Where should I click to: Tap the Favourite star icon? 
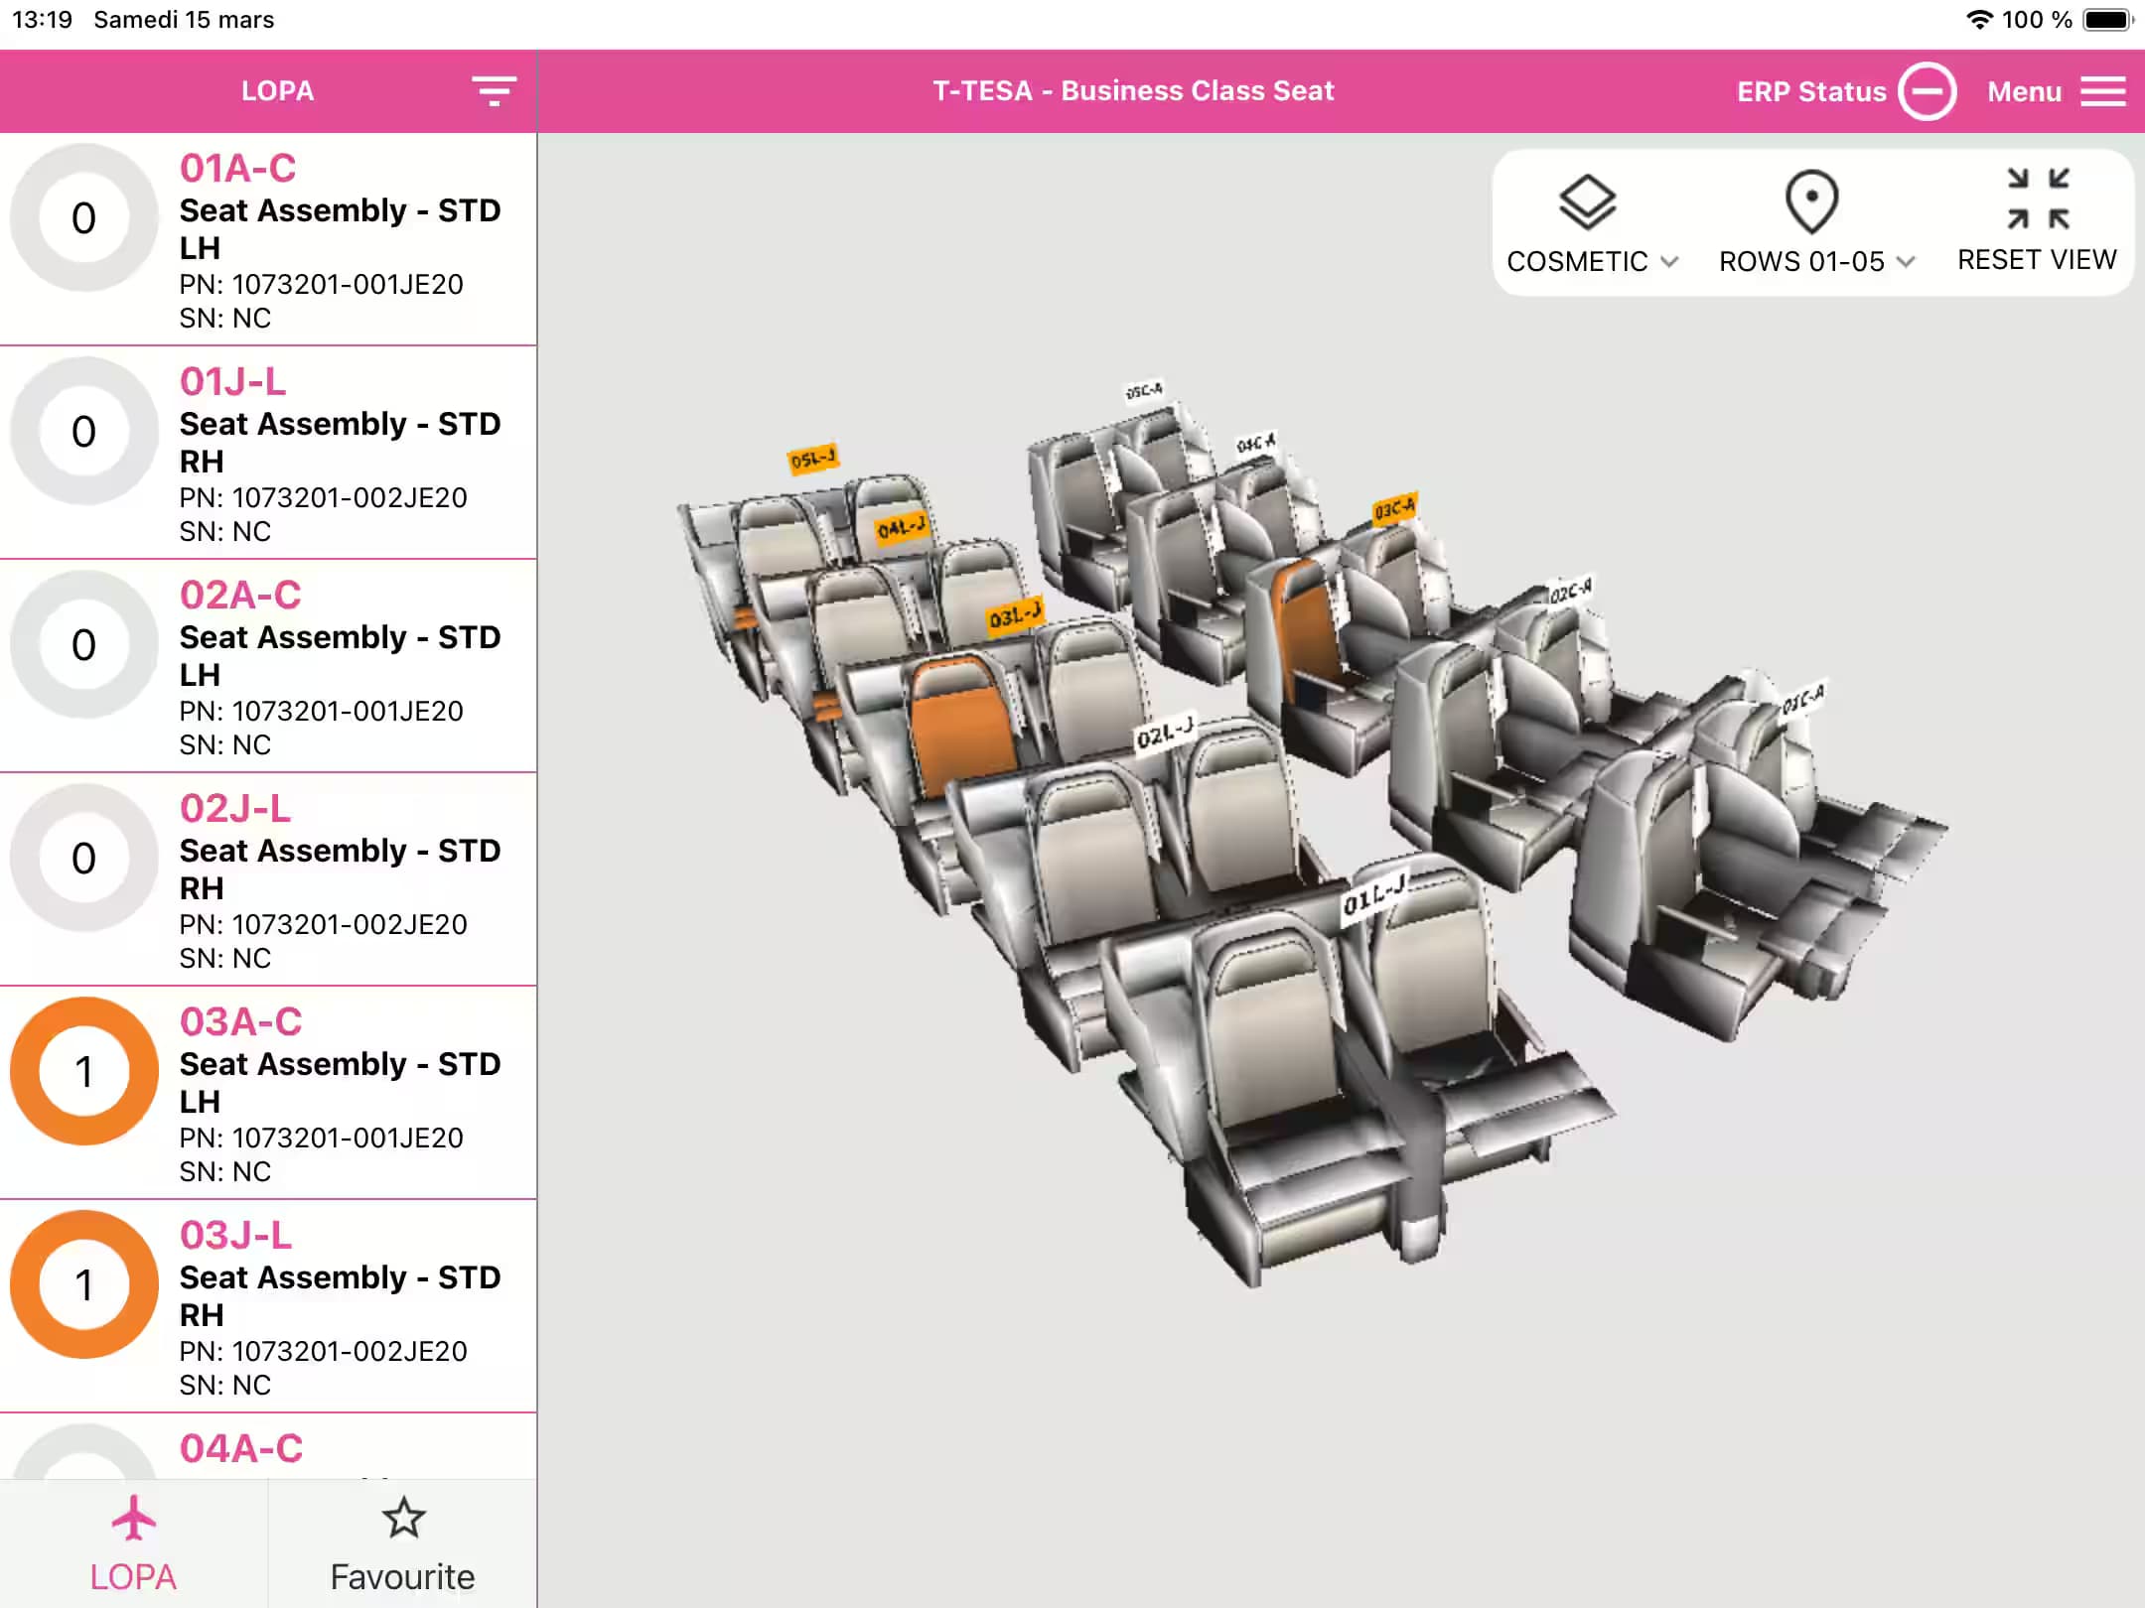403,1519
